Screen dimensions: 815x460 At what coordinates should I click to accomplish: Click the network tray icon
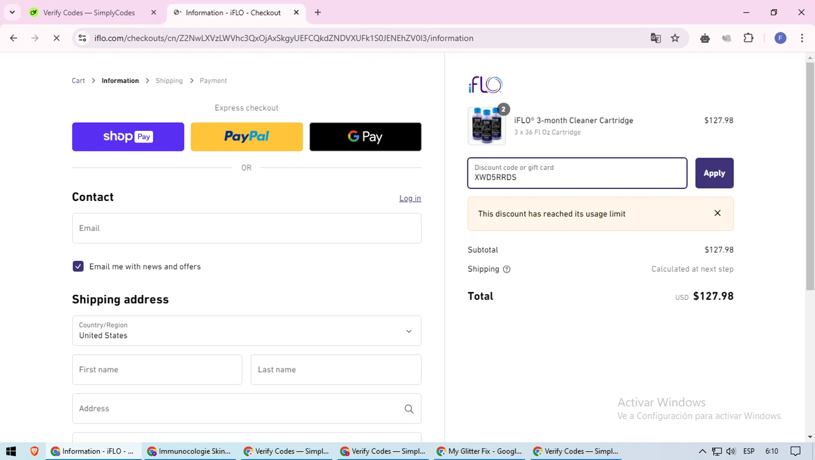pos(717,451)
